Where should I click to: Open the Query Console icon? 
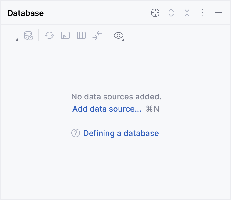(x=65, y=36)
